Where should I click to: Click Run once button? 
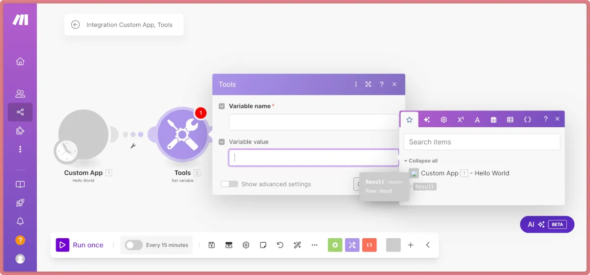coord(80,245)
